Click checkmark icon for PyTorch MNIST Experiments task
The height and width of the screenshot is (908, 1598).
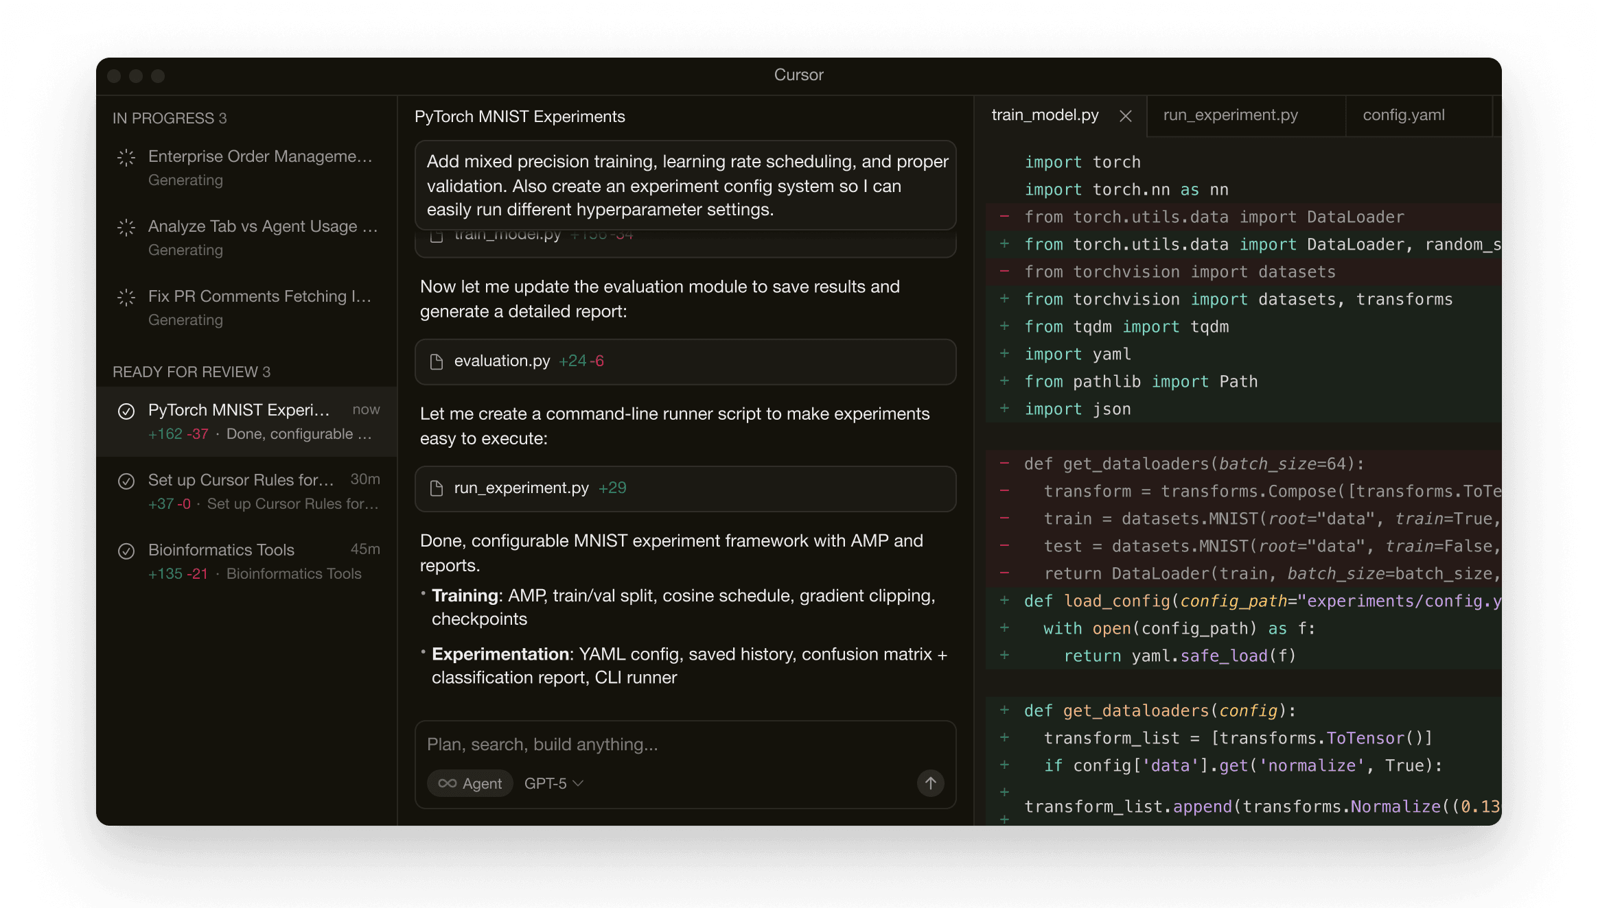pos(126,411)
